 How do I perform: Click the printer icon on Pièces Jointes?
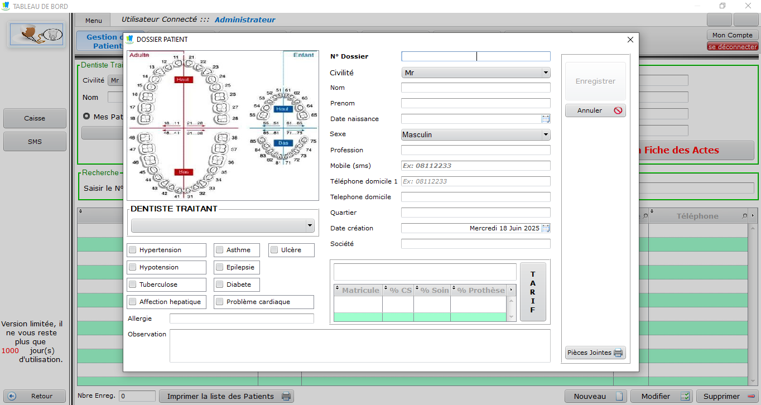coord(618,353)
